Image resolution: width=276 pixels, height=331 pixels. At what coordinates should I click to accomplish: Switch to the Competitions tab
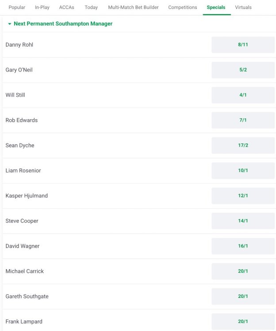(183, 8)
